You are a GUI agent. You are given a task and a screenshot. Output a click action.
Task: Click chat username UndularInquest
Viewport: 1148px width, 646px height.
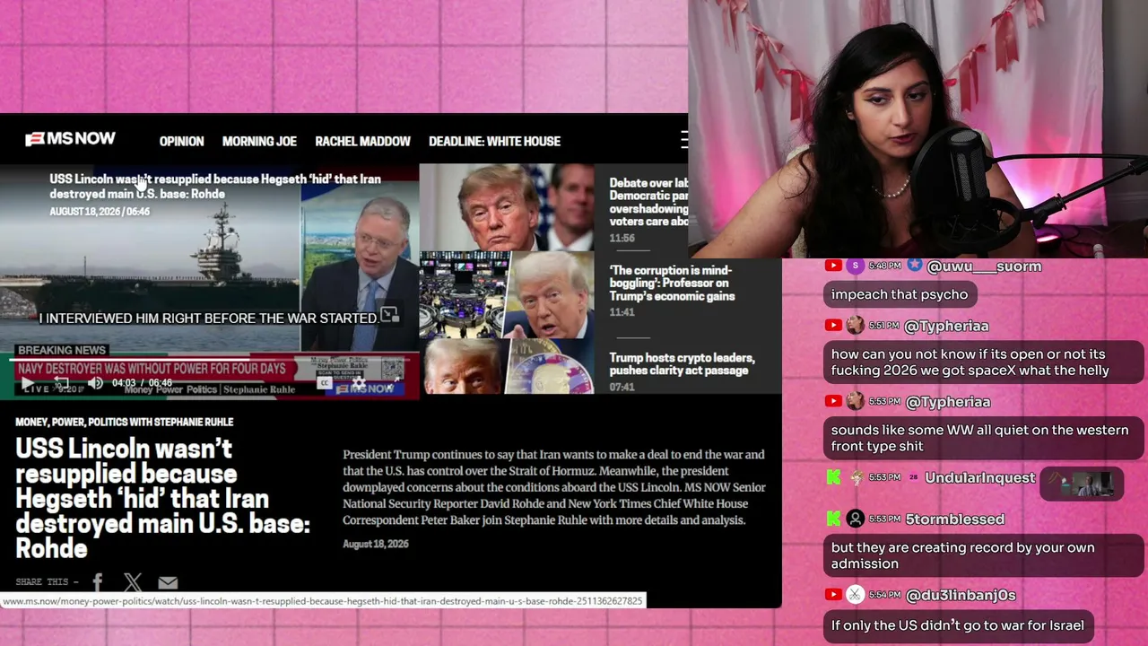[981, 477]
